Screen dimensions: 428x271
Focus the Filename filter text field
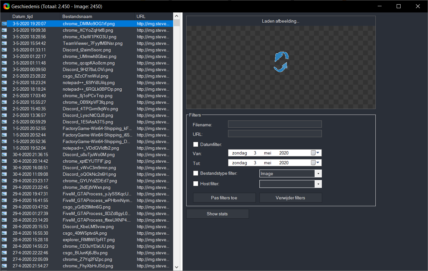point(274,124)
